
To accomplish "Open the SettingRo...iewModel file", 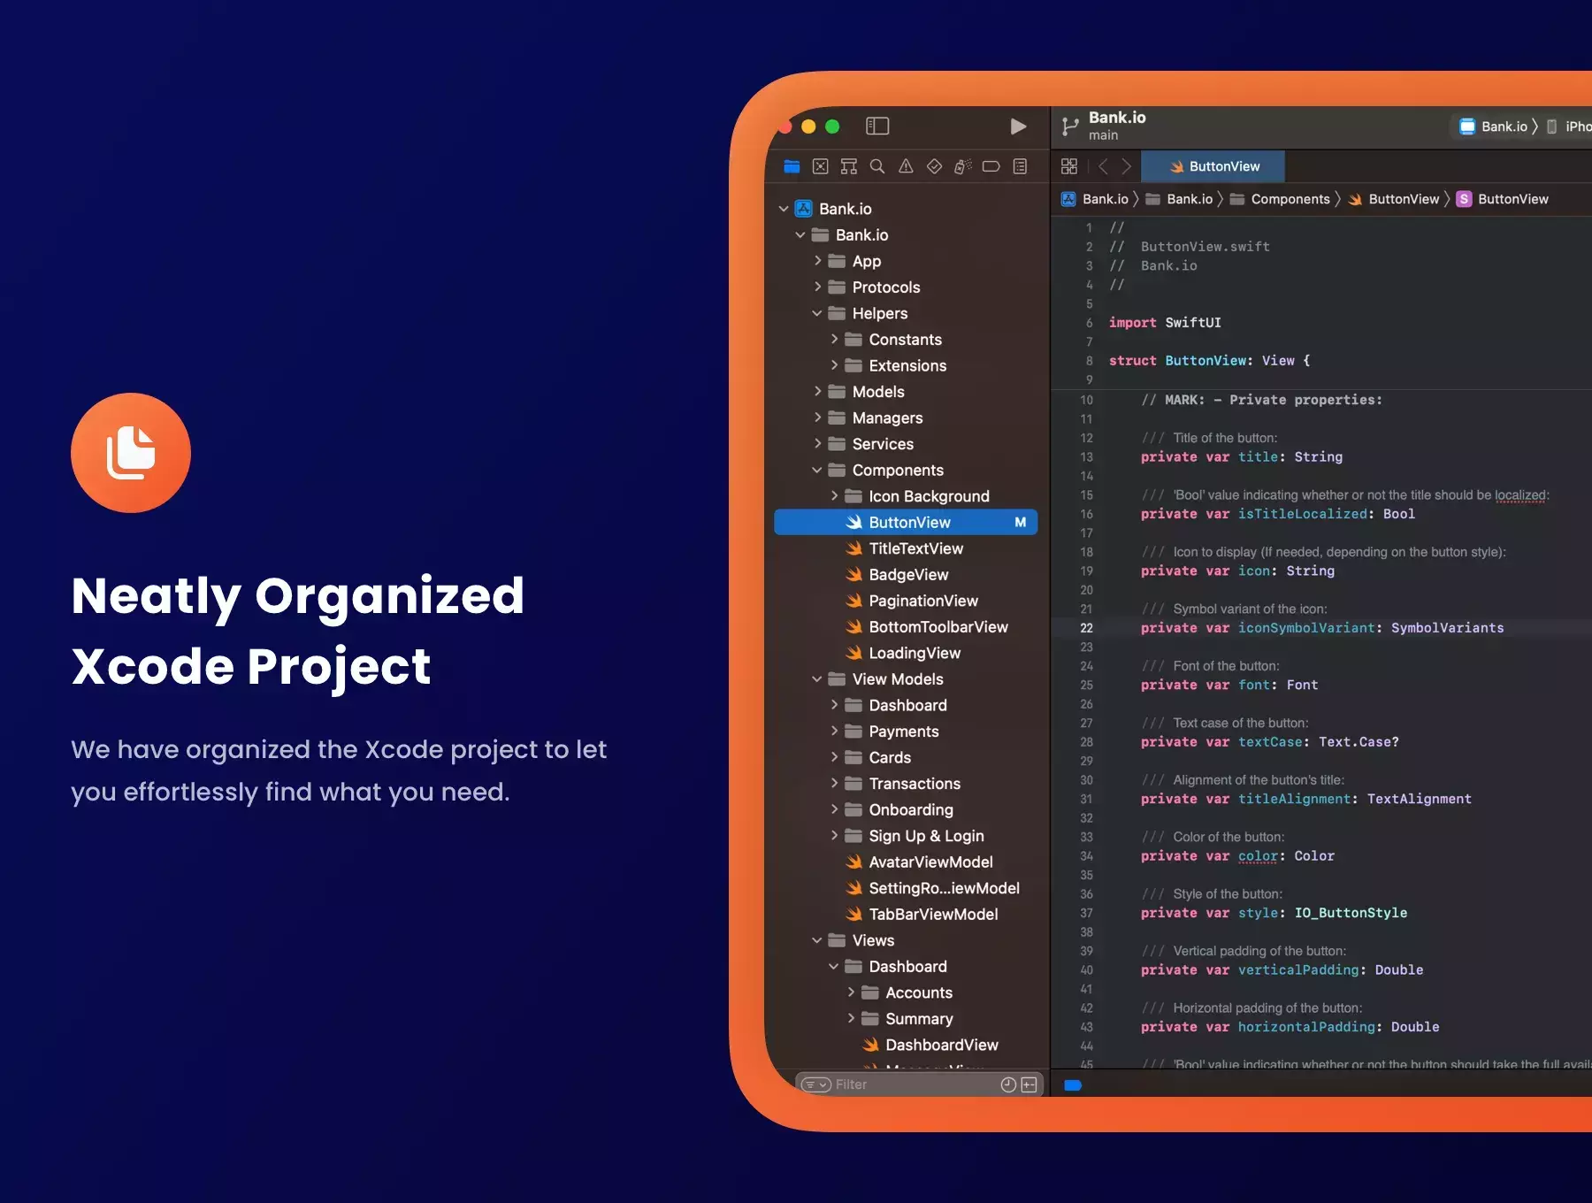I will pos(933,888).
